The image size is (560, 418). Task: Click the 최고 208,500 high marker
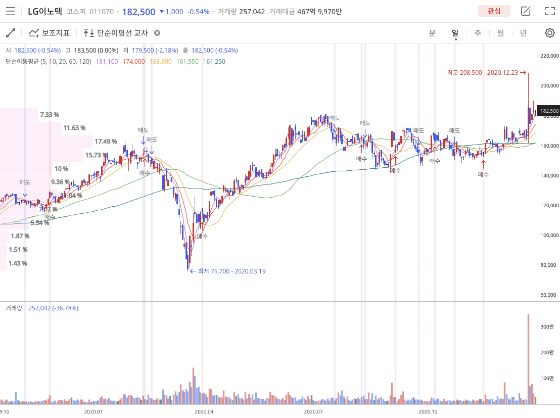point(486,72)
